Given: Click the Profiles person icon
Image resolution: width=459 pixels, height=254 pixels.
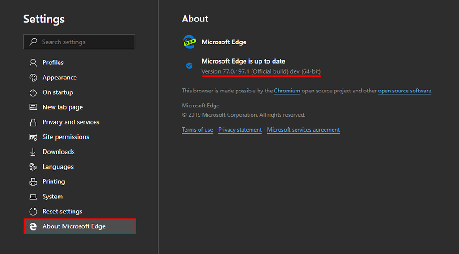Looking at the screenshot, I should (33, 63).
